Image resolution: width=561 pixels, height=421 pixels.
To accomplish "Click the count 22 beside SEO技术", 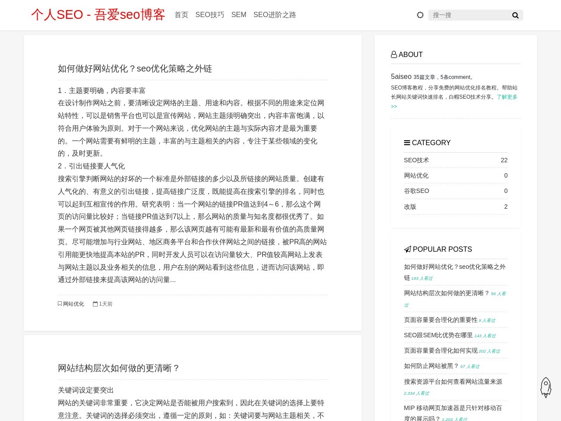I will [x=504, y=160].
